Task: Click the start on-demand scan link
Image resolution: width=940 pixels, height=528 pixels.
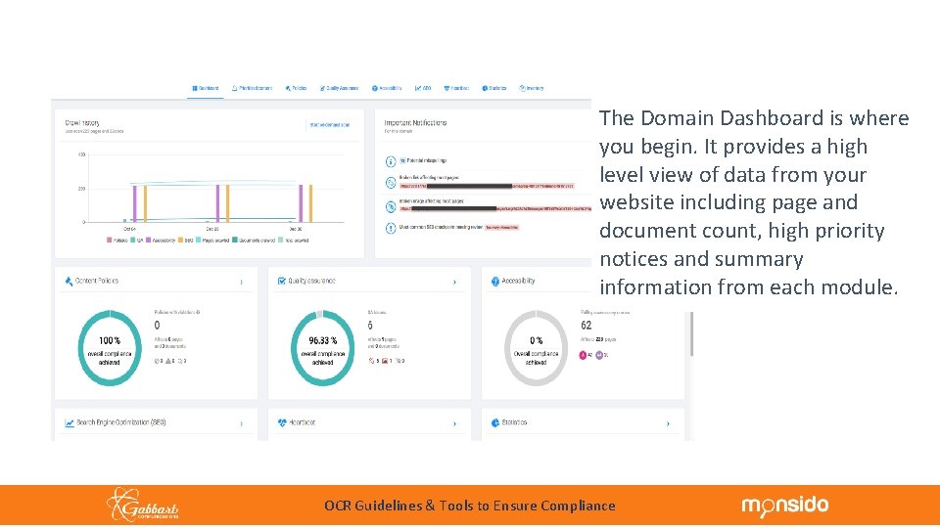Action: (x=330, y=125)
